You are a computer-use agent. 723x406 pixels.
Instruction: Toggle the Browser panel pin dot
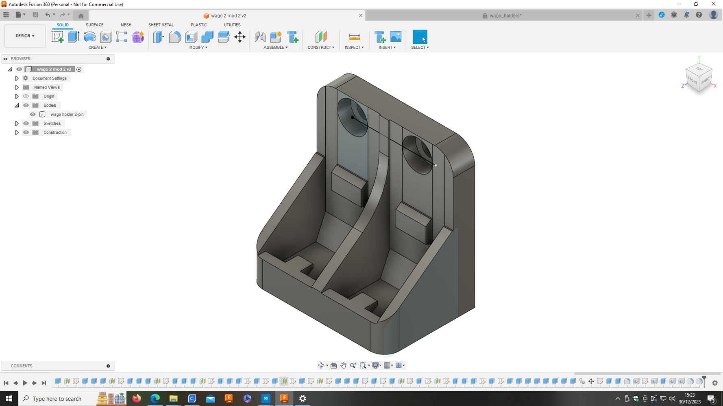pos(108,59)
